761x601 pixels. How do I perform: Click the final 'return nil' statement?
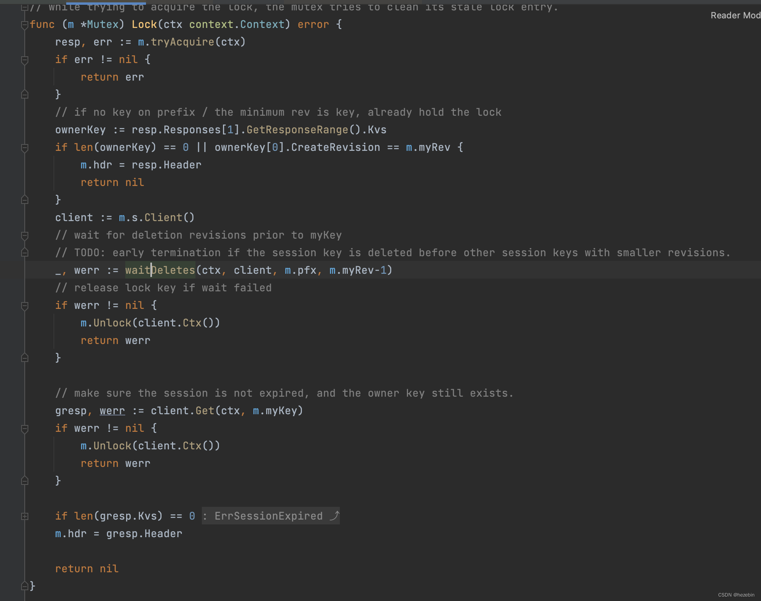(87, 569)
